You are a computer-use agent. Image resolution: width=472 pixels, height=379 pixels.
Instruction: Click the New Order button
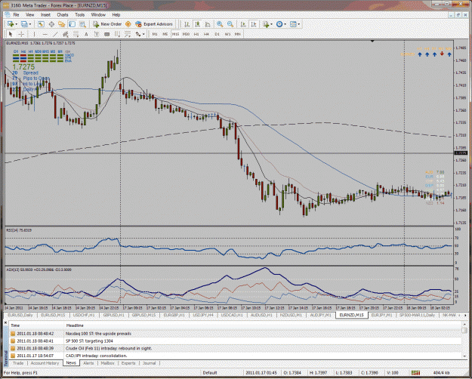pos(107,24)
